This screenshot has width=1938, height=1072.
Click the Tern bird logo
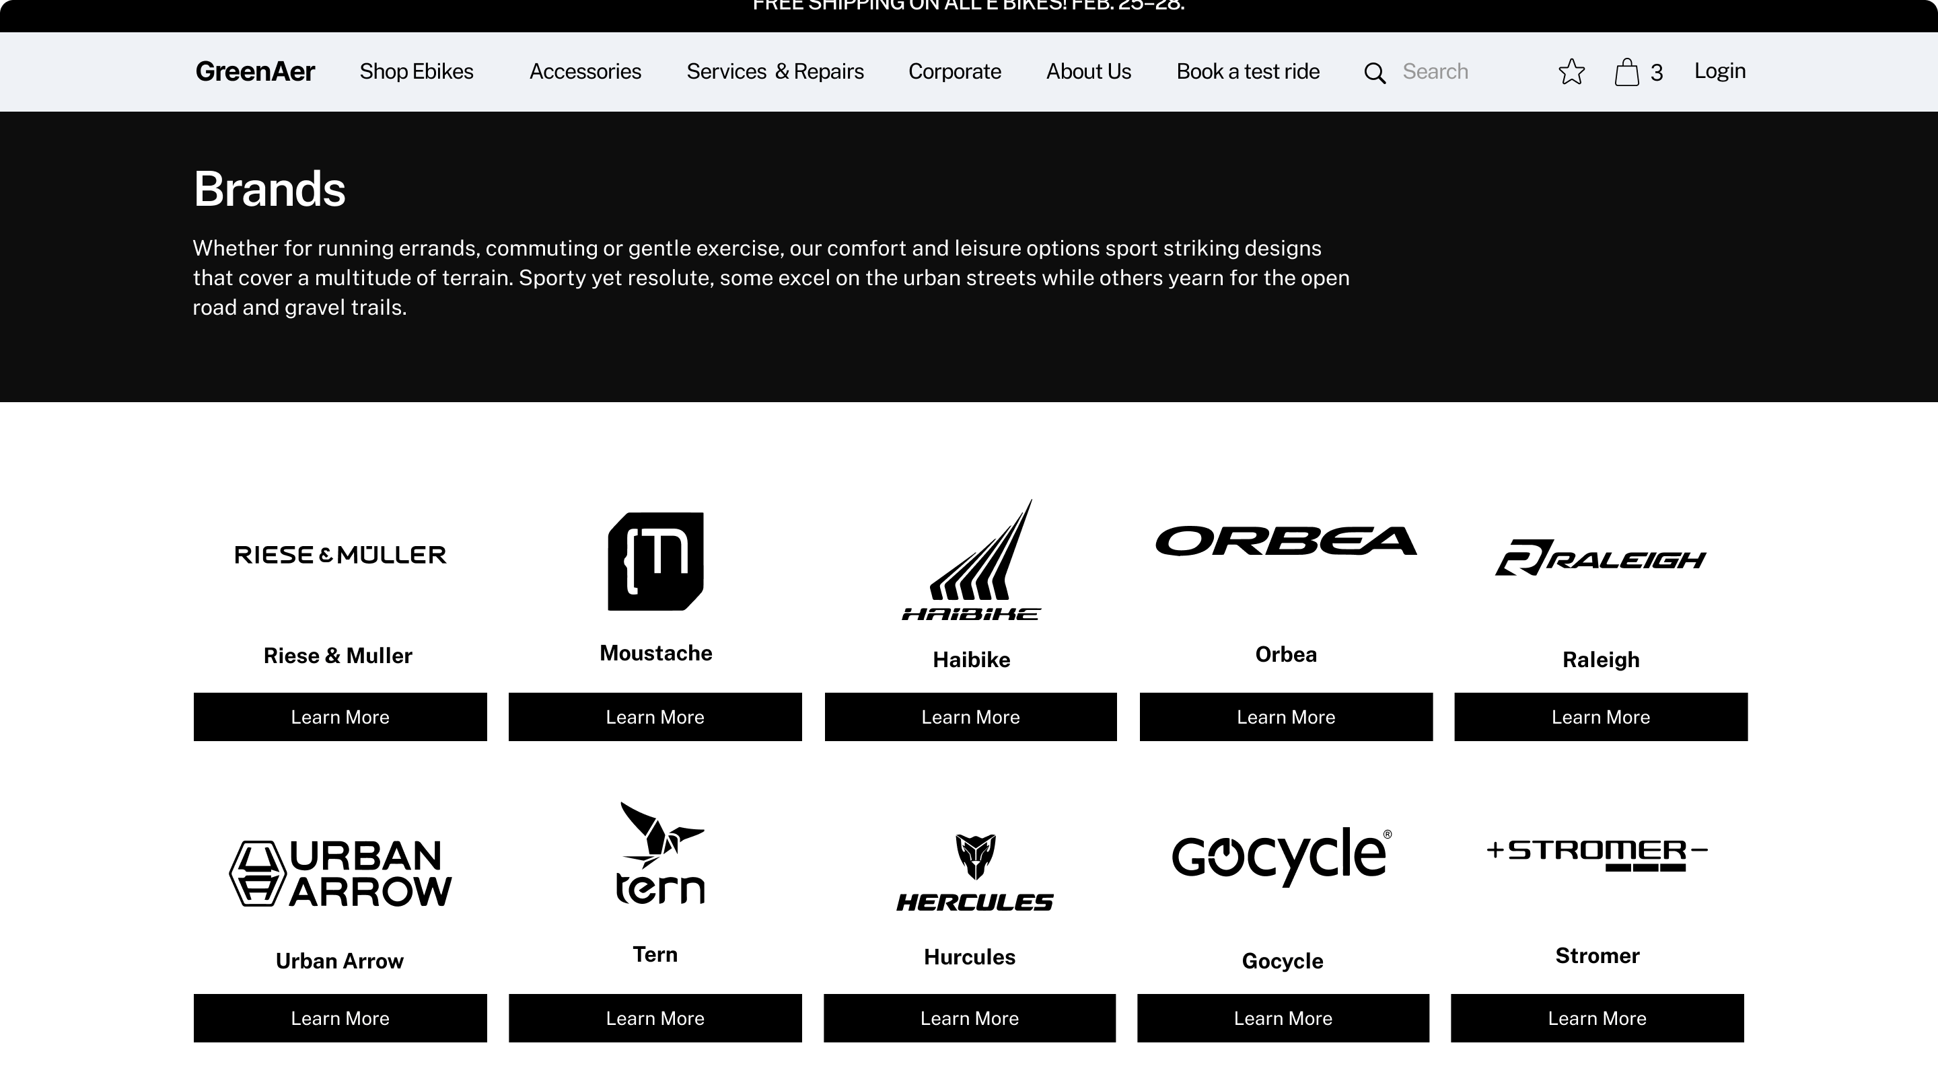click(x=659, y=853)
